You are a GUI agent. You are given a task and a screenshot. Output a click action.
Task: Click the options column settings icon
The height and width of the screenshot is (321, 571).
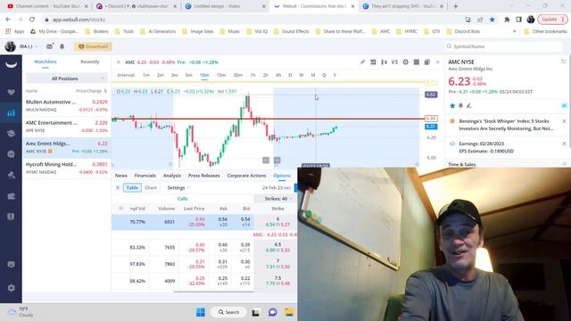(x=121, y=209)
